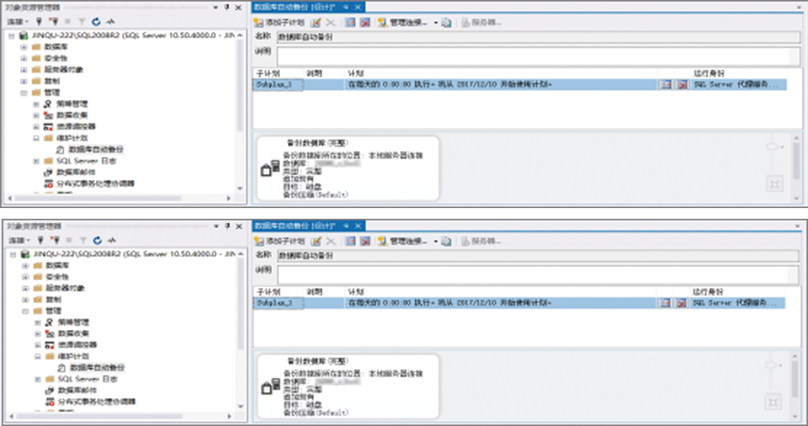This screenshot has height=426, width=808.
Task: Expand SQL Server 日志 node in upper tree
Action: pyautogui.click(x=35, y=161)
